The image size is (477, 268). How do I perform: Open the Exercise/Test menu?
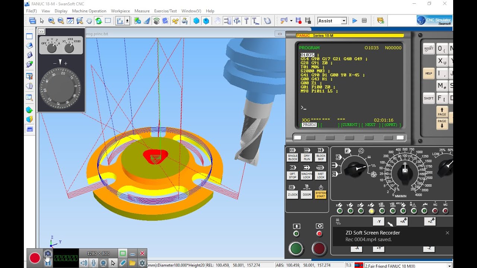tap(165, 11)
